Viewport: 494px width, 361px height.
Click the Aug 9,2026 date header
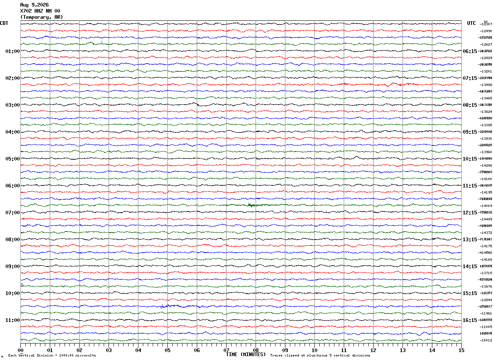click(34, 5)
